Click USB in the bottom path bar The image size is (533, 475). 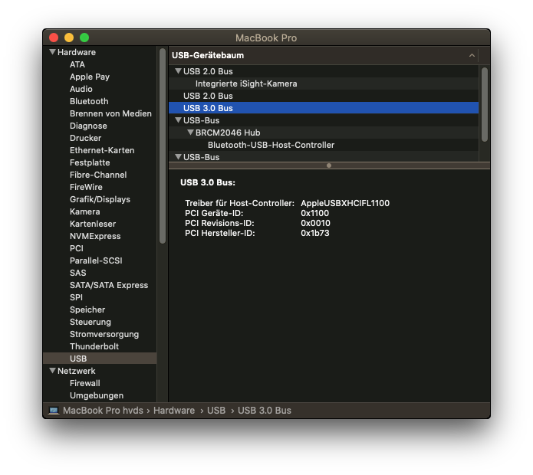click(x=216, y=411)
